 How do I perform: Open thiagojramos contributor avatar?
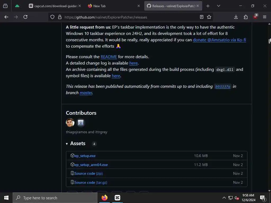(x=70, y=123)
